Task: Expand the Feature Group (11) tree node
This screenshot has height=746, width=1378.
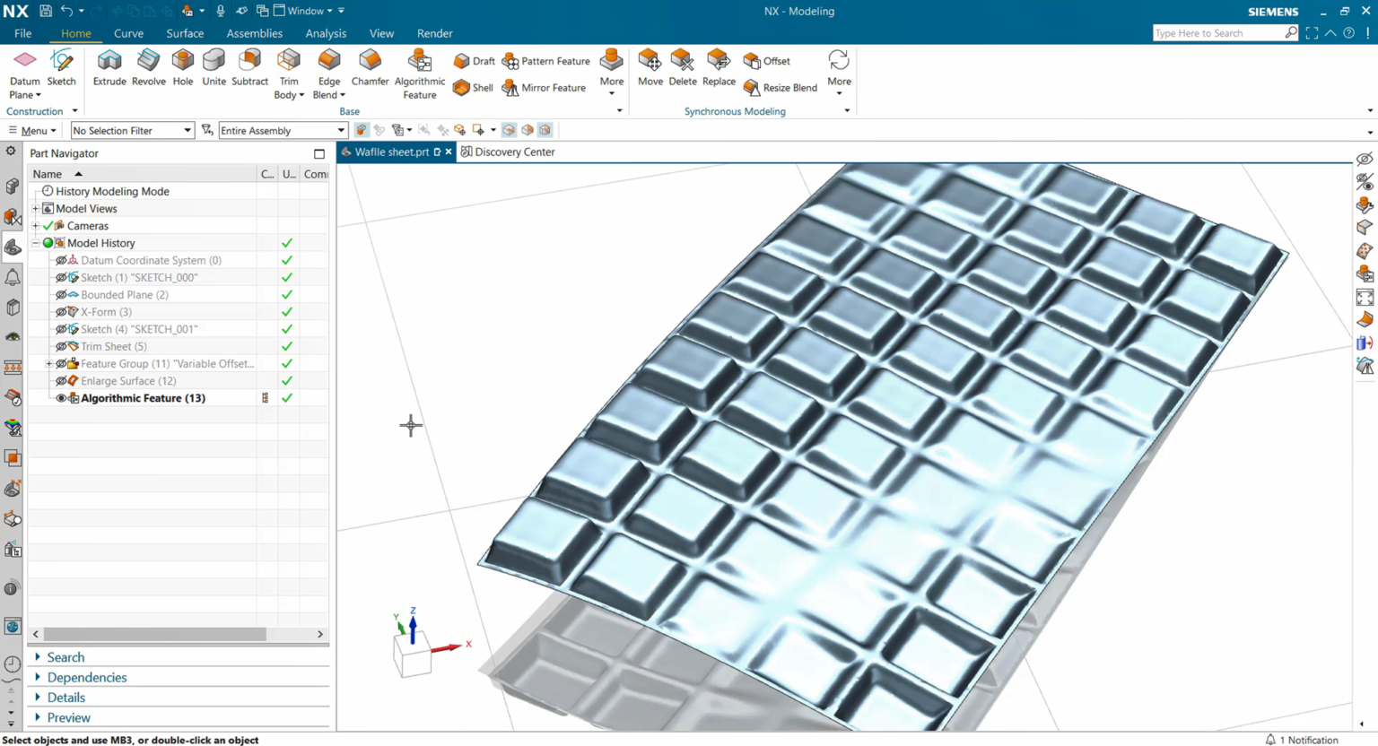Action: 48,364
